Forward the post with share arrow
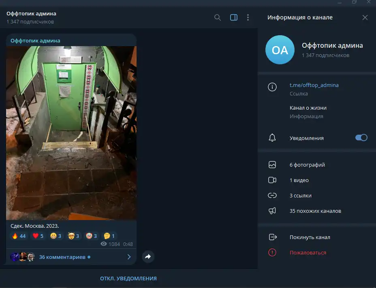 [148, 256]
